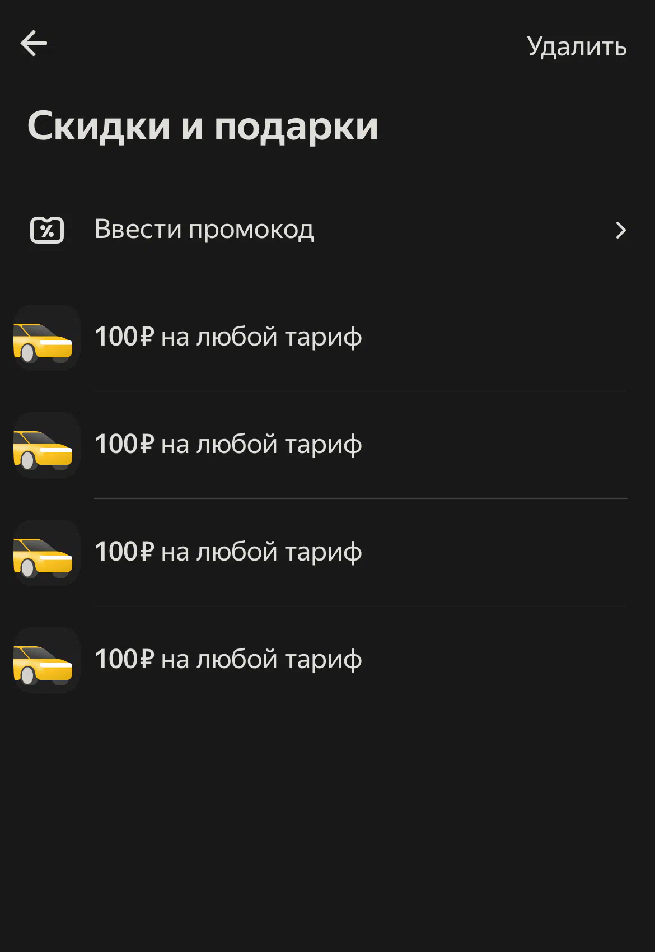The width and height of the screenshot is (655, 952).
Task: Tap the Удалить button
Action: pos(577,46)
